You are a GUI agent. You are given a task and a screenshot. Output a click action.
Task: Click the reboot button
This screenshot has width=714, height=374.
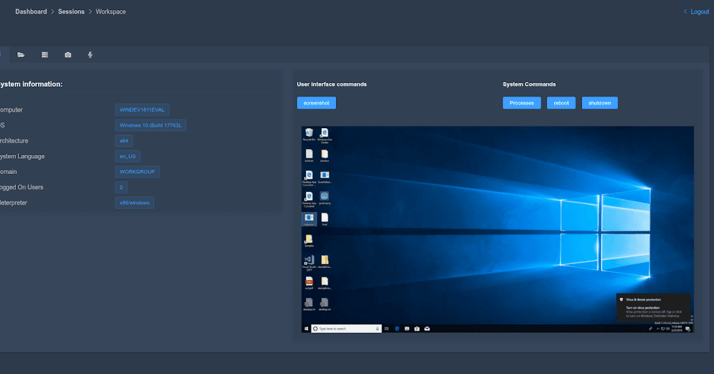[561, 103]
